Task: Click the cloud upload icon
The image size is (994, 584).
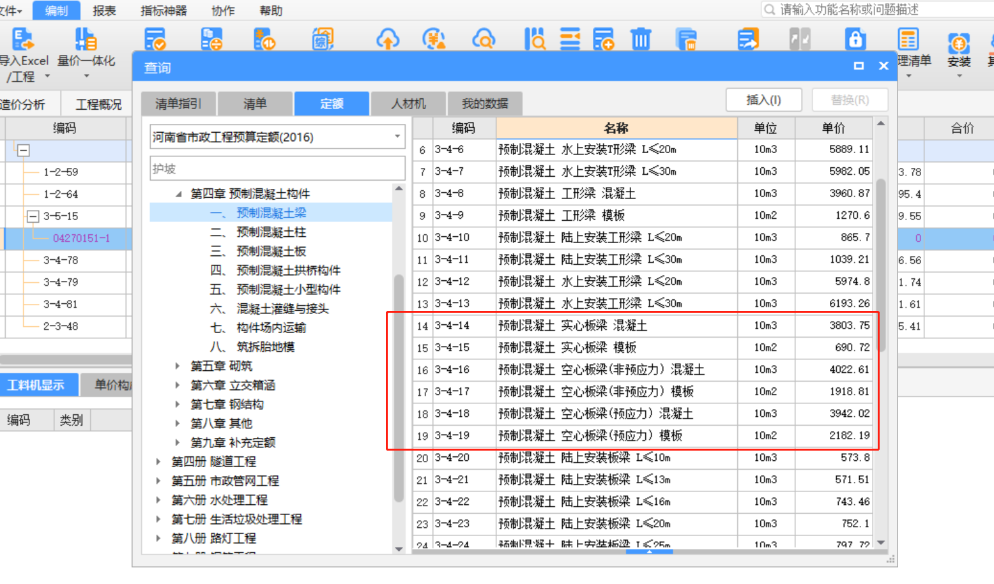Action: pyautogui.click(x=388, y=40)
